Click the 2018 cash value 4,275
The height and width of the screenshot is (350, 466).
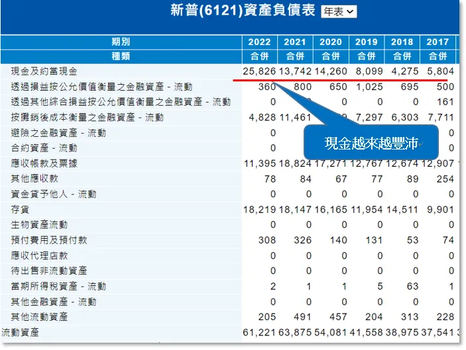(x=405, y=71)
